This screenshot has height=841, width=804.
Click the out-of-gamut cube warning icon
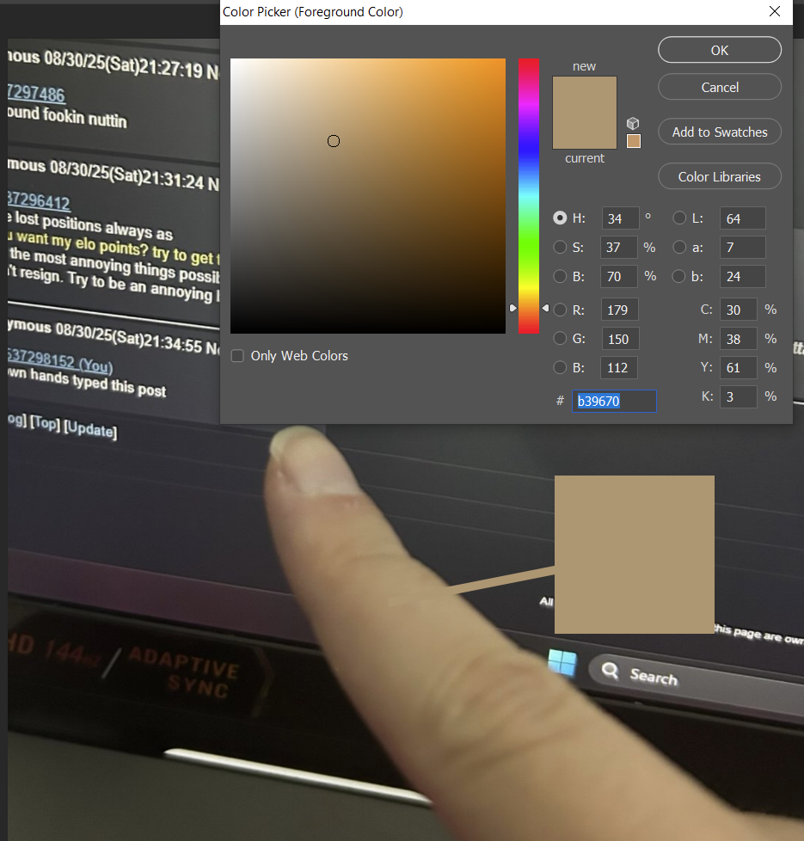[633, 123]
